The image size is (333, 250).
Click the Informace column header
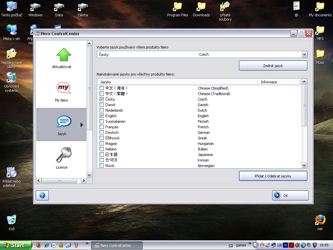(x=279, y=82)
